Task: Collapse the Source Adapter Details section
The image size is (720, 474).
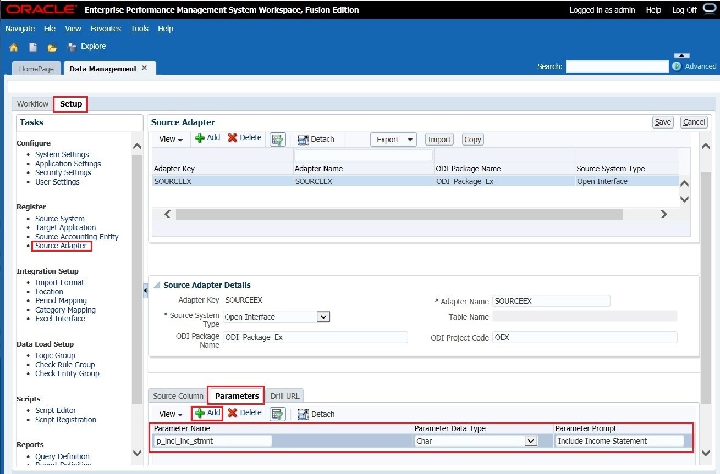Action: (156, 285)
